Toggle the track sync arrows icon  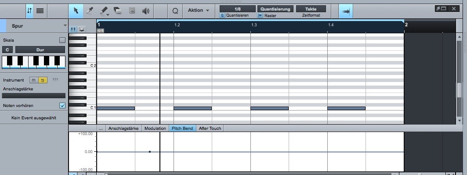point(29,11)
